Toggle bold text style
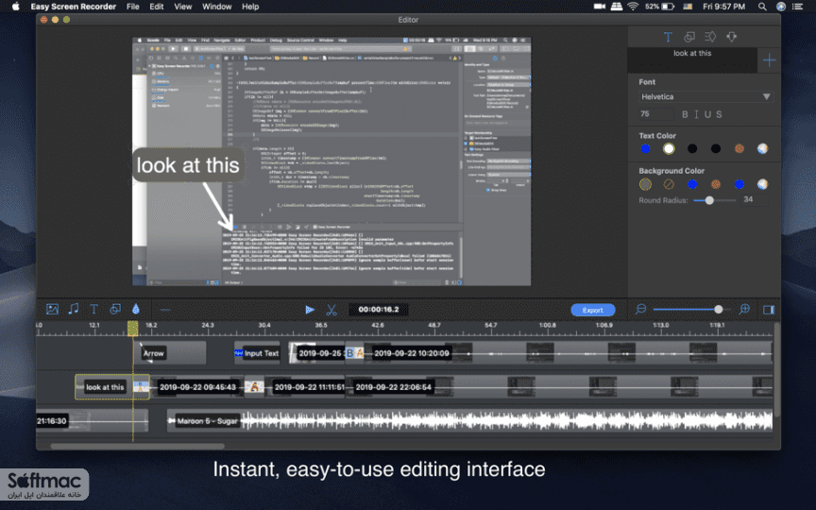Viewport: 816px width, 510px height. (x=685, y=114)
